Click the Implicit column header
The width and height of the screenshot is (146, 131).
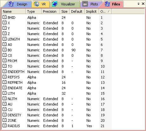pyautogui.click(x=92, y=11)
